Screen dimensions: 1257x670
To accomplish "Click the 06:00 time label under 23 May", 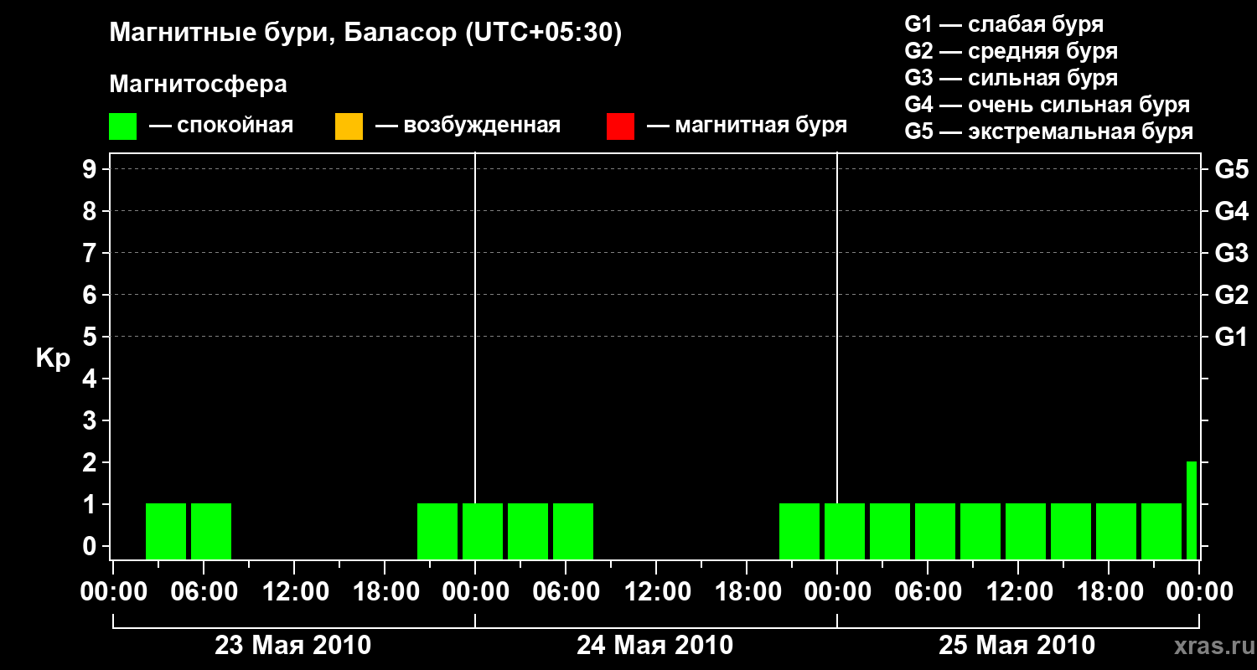I will click(x=203, y=591).
